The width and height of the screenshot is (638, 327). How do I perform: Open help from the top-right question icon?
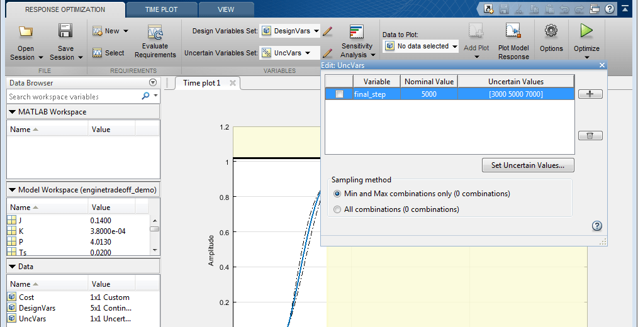(x=609, y=9)
